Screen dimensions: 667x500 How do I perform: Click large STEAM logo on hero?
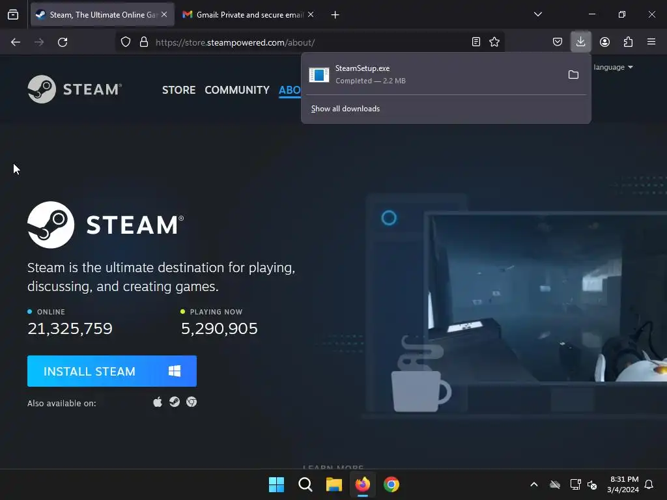tap(106, 225)
